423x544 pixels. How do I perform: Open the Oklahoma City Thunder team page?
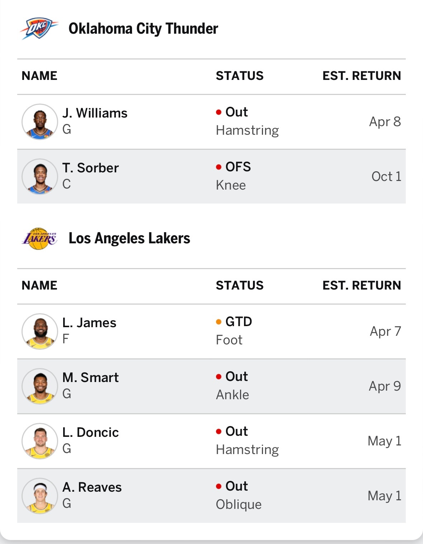pos(143,29)
